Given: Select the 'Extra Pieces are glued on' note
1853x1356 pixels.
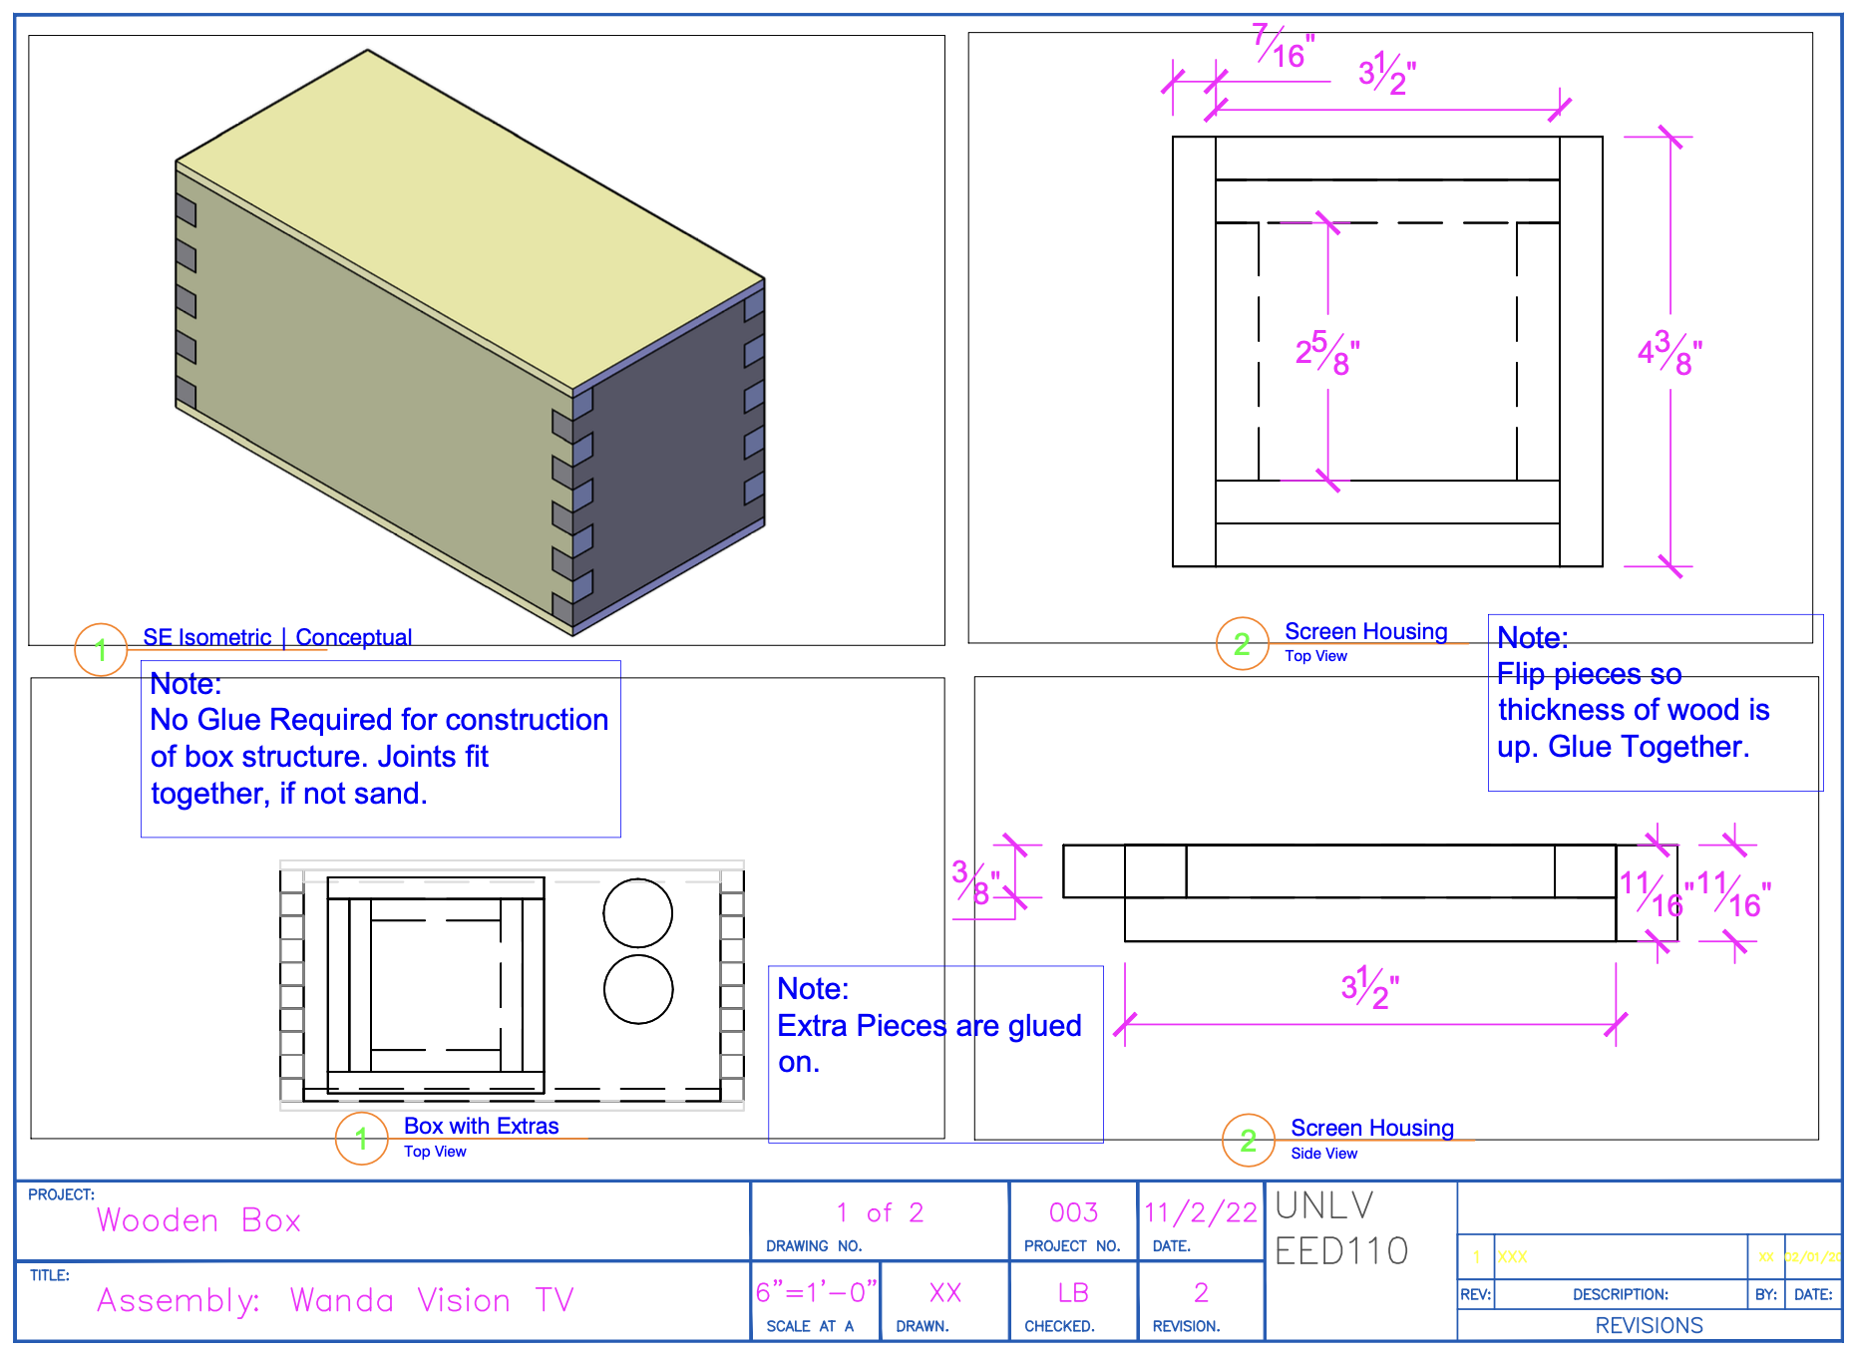Looking at the screenshot, I should pos(935,1054).
